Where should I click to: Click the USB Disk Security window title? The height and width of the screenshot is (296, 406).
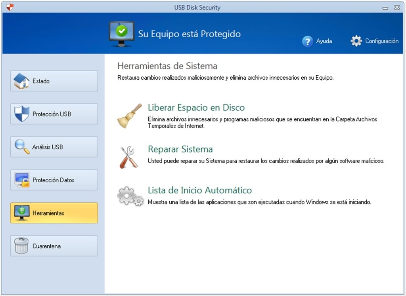click(x=197, y=7)
